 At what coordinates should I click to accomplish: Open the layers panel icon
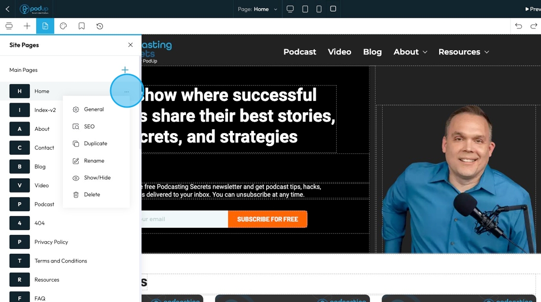[9, 26]
